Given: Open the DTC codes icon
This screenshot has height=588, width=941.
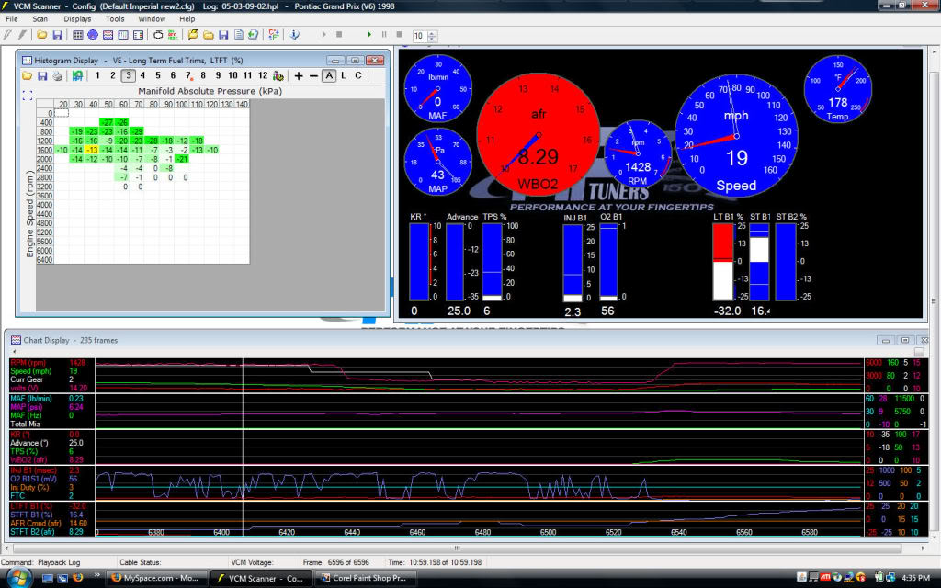Looking at the screenshot, I should click(173, 35).
